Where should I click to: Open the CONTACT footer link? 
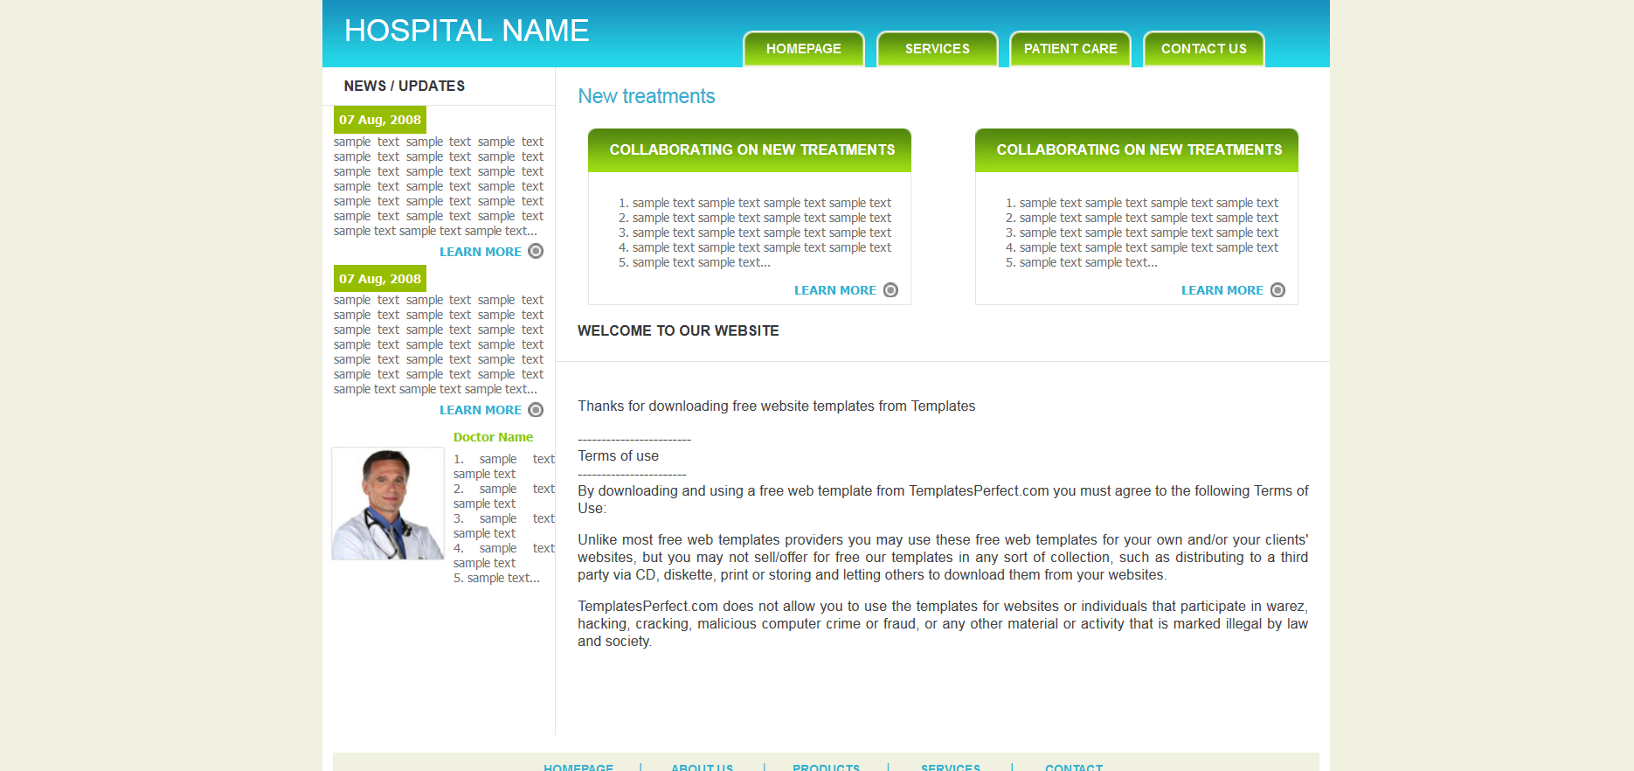coord(1073,767)
